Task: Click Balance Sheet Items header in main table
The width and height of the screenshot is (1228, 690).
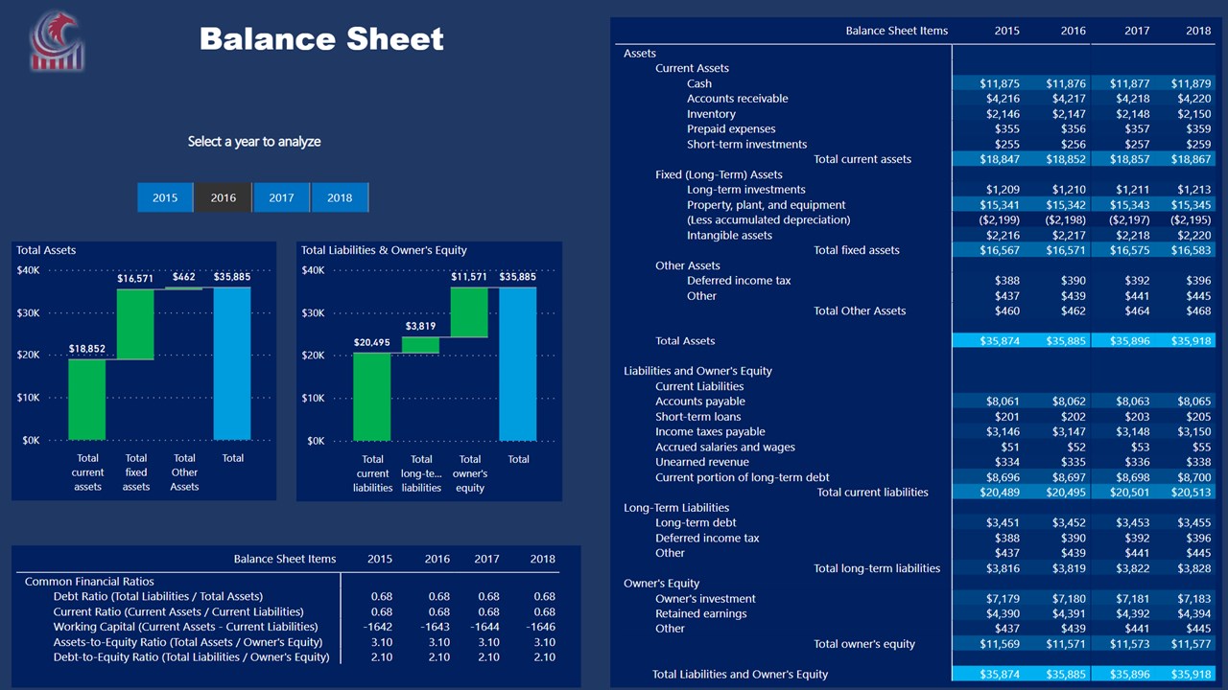Action: coord(896,31)
